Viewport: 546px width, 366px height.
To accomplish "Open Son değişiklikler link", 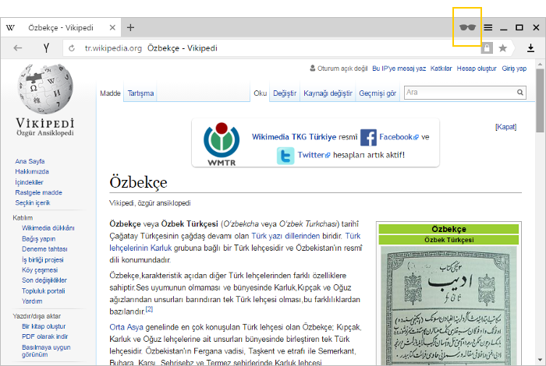I will click(x=44, y=280).
